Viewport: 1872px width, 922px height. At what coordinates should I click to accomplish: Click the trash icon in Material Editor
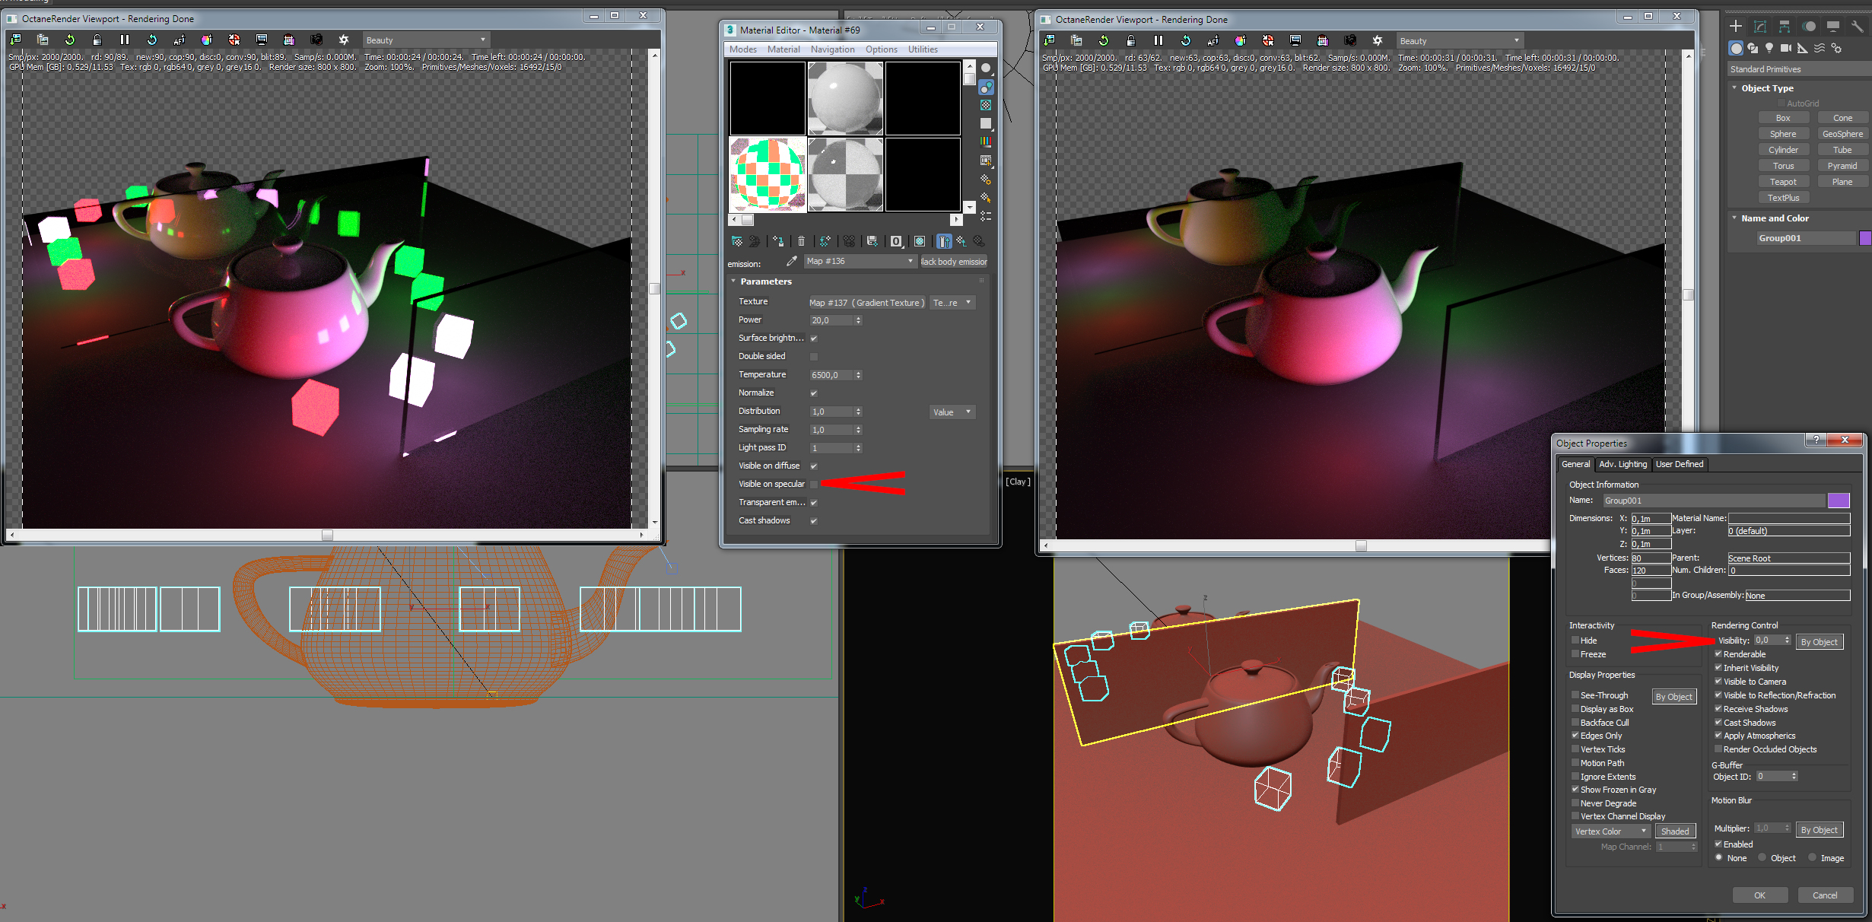[x=801, y=241]
